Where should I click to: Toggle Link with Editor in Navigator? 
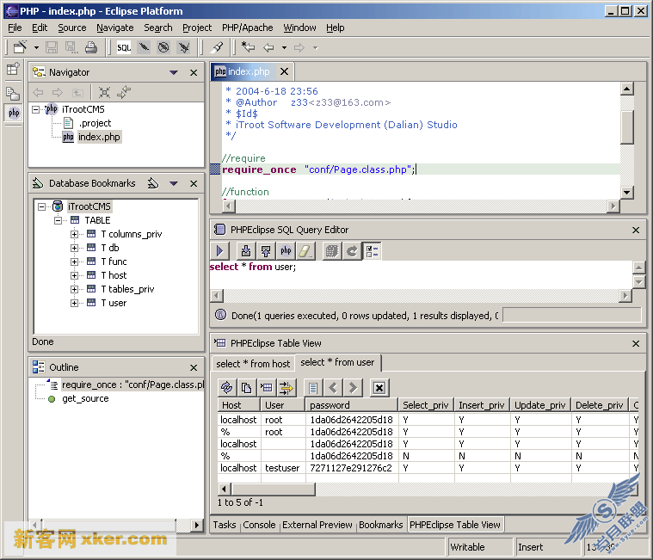[x=124, y=92]
